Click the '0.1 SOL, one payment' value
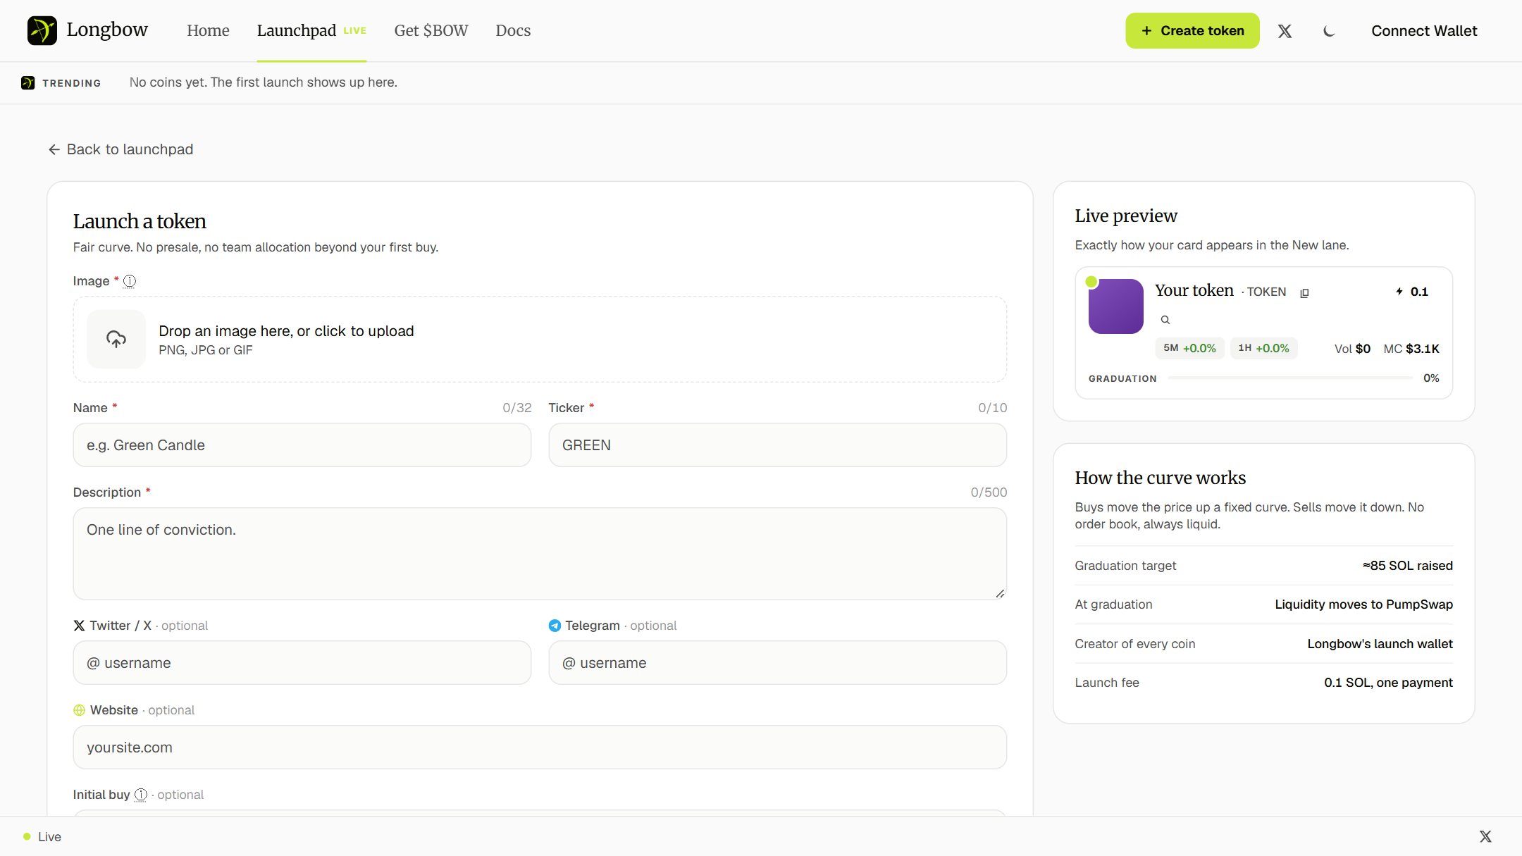The image size is (1522, 856). [1388, 683]
